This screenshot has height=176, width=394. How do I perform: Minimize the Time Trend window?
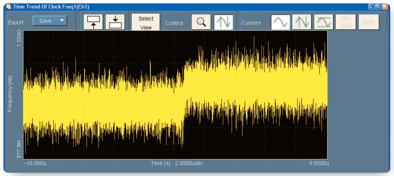372,7
